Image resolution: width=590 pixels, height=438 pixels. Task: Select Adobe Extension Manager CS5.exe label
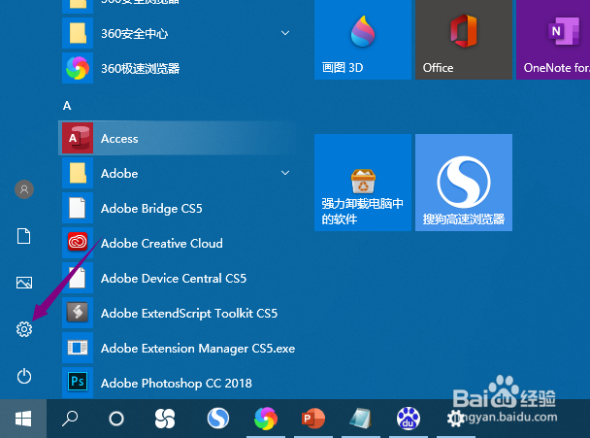[x=198, y=349]
